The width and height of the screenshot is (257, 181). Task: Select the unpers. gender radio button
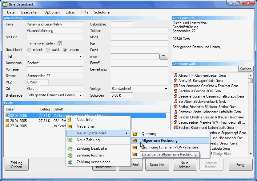[x=65, y=50]
